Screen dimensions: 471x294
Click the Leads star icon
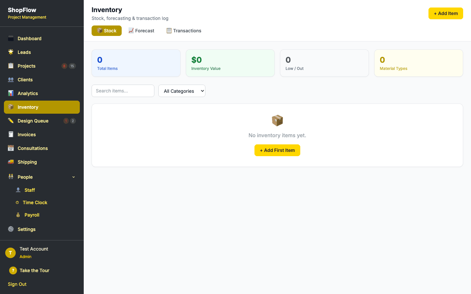tap(11, 52)
